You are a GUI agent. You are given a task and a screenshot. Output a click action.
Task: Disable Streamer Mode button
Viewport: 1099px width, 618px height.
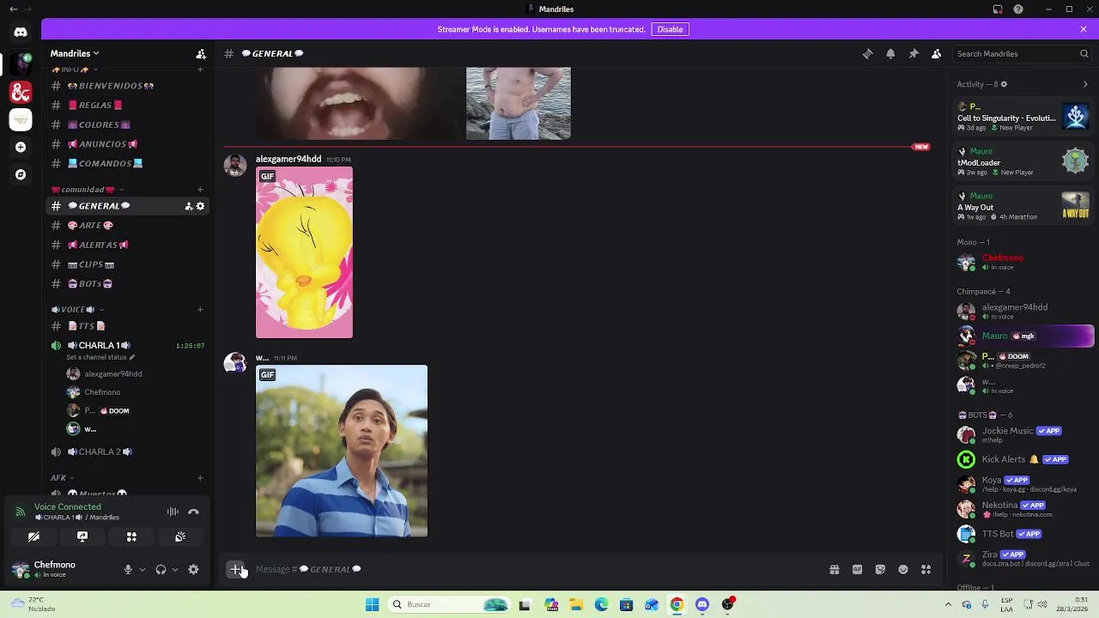(670, 29)
